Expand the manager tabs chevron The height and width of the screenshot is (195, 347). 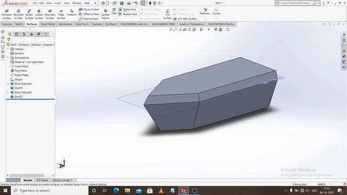point(53,34)
